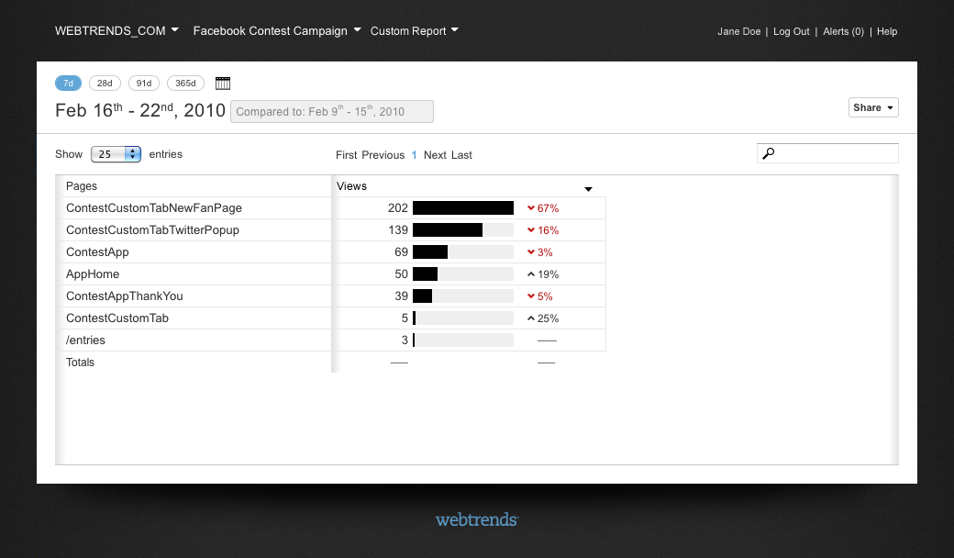
Task: Open the show 25 entries selector
Action: coord(116,154)
